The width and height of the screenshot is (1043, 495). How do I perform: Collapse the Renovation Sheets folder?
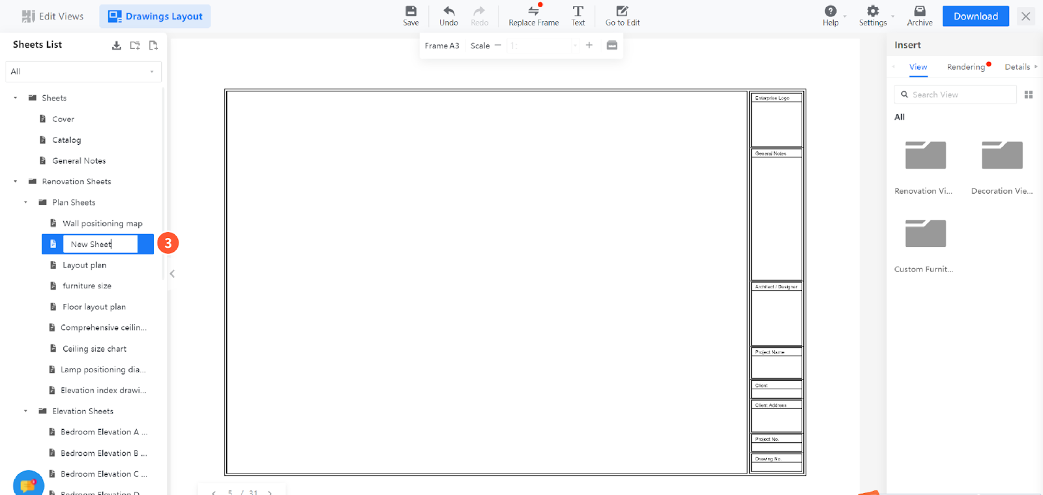[16, 181]
